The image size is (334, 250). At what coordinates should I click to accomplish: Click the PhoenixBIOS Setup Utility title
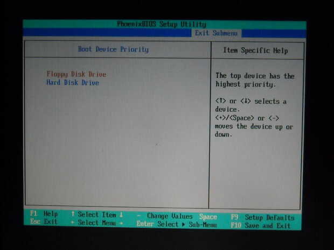(162, 24)
